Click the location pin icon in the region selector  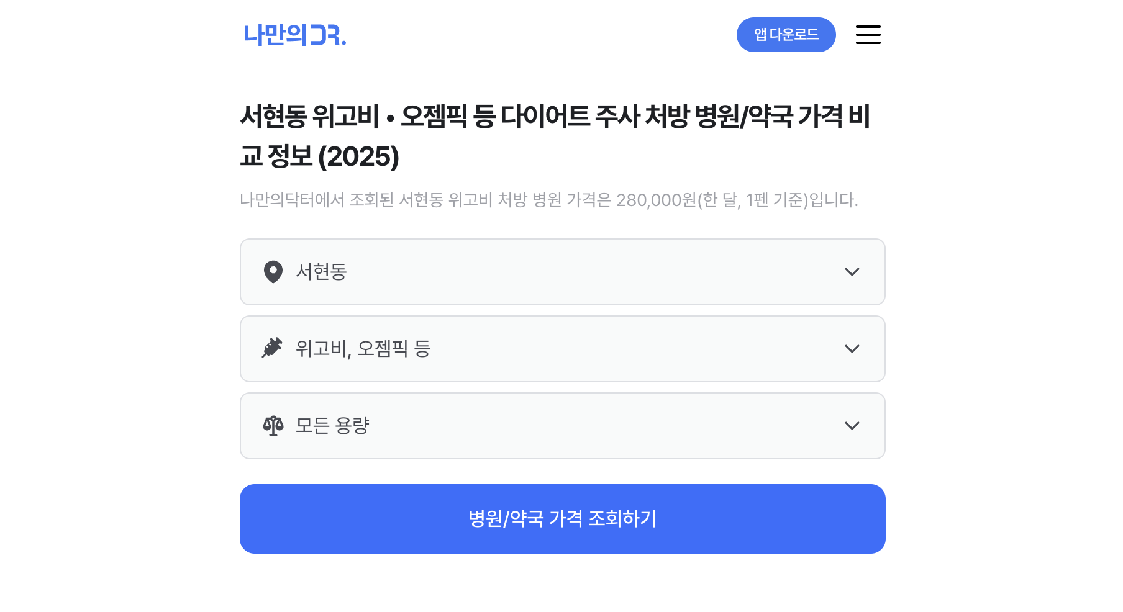click(x=274, y=272)
